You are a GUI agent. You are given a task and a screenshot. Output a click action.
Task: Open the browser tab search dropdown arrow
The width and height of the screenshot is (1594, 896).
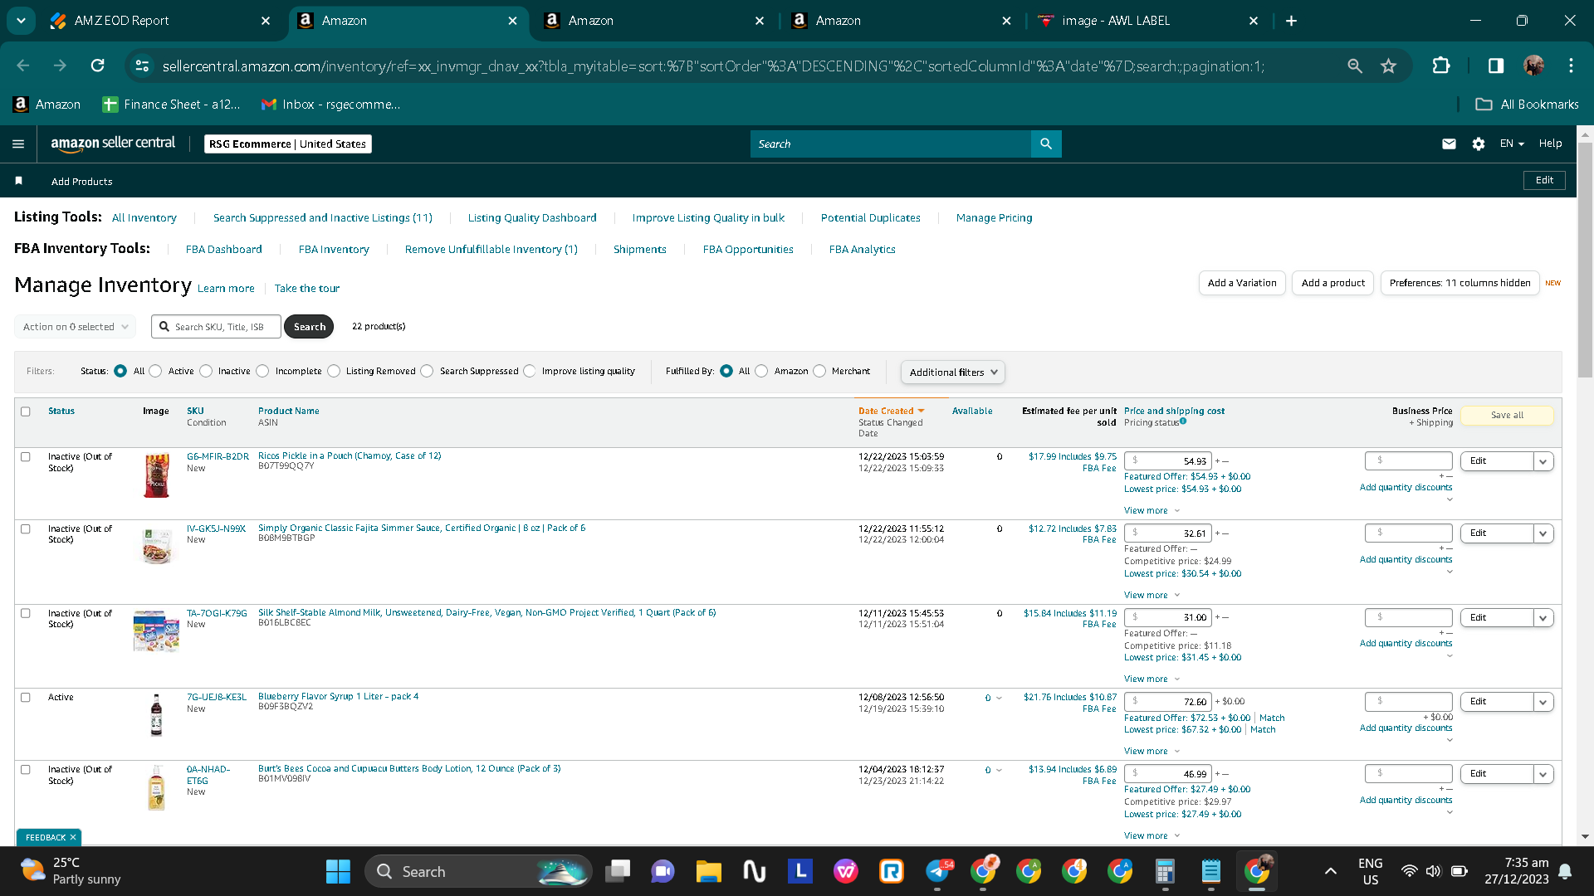point(21,21)
